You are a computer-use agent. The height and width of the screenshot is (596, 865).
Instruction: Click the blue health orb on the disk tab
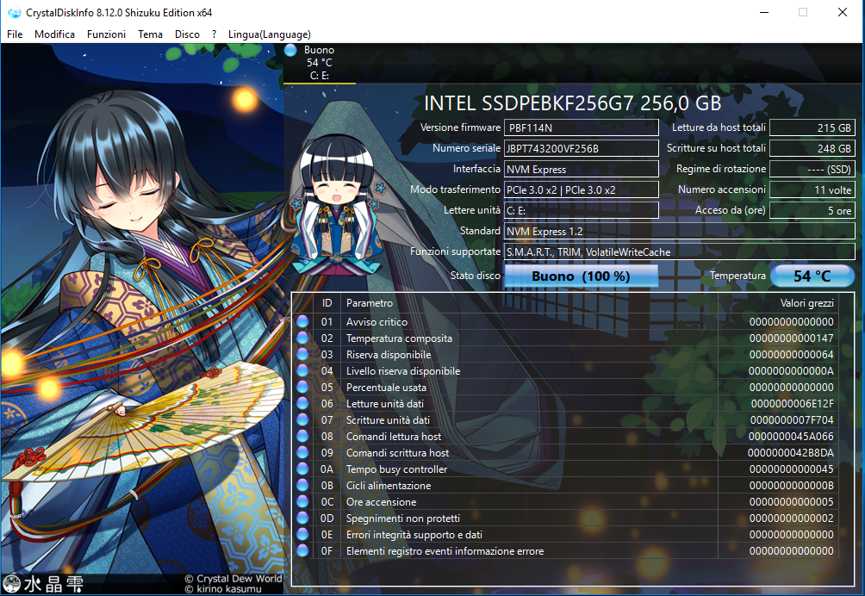tap(290, 51)
